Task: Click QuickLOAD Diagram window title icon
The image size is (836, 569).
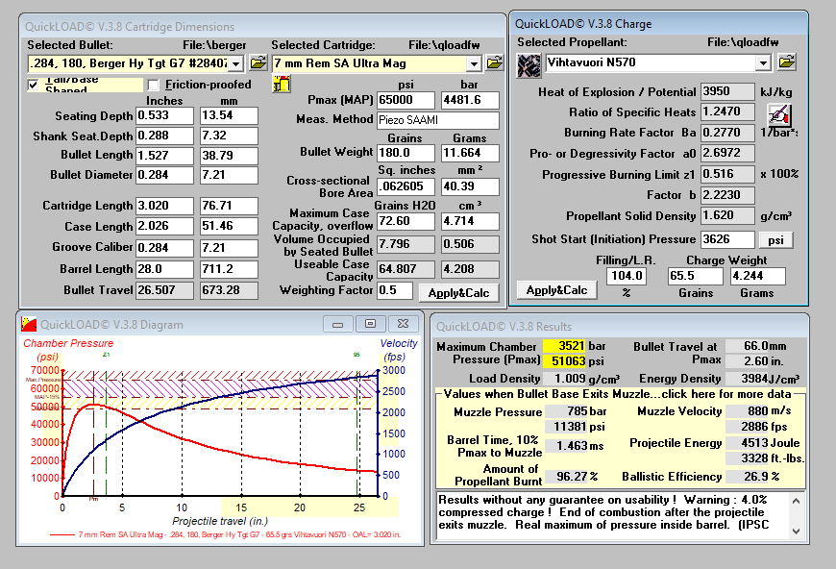Action: click(29, 324)
